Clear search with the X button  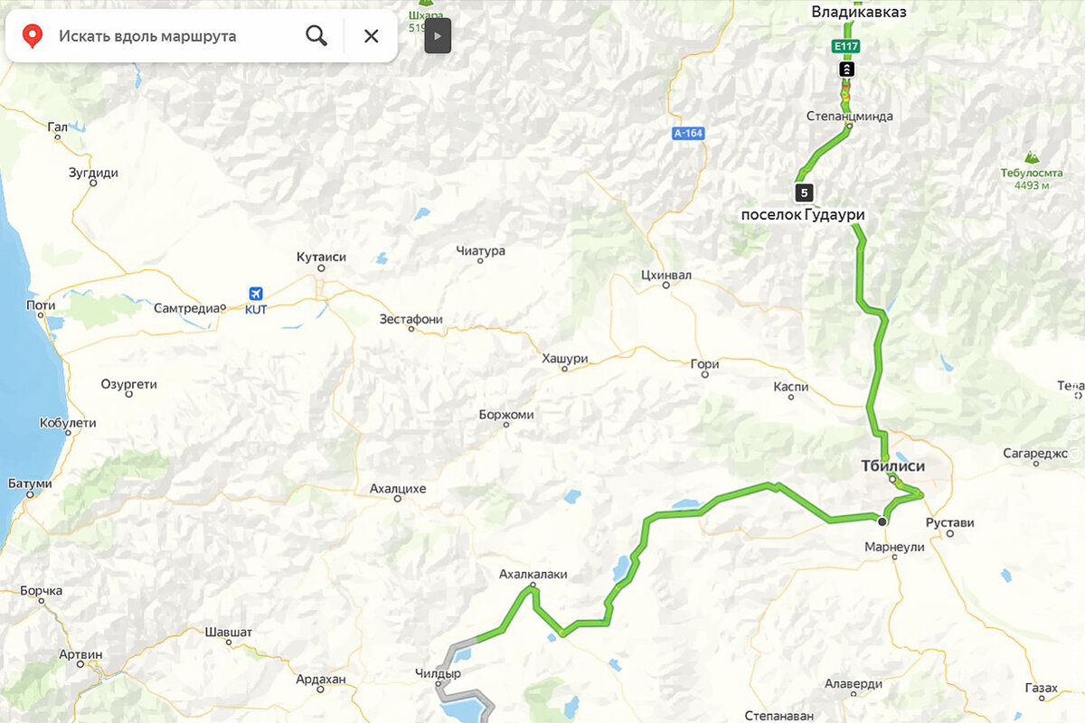371,36
